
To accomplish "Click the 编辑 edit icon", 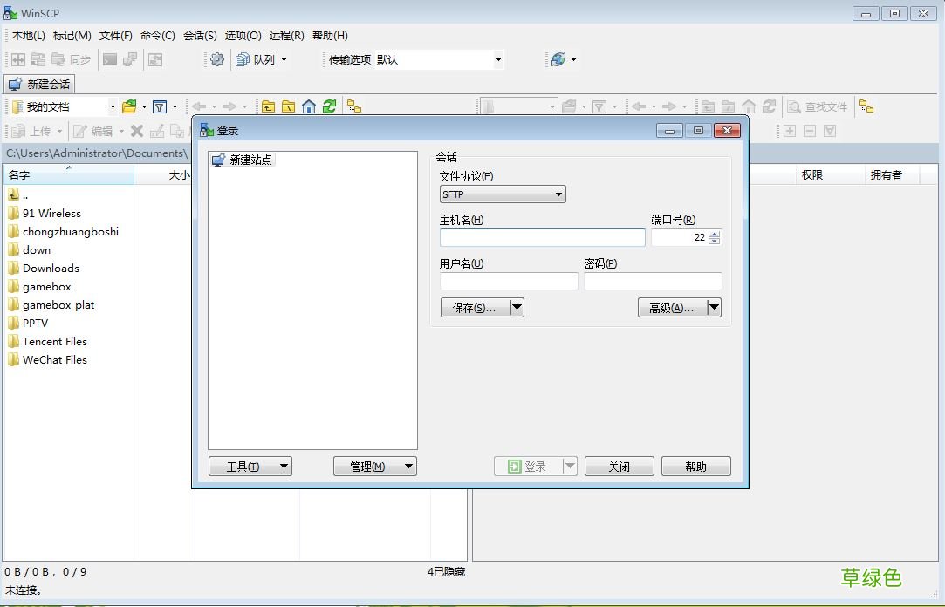I will pos(79,131).
